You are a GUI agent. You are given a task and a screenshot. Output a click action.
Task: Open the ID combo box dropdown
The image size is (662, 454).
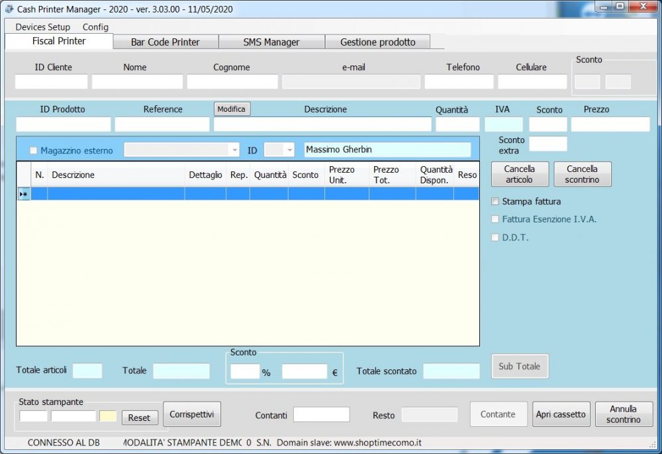tap(289, 150)
